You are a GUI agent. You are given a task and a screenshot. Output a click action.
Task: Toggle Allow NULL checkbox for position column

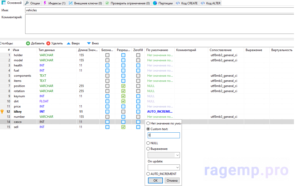tap(123, 86)
